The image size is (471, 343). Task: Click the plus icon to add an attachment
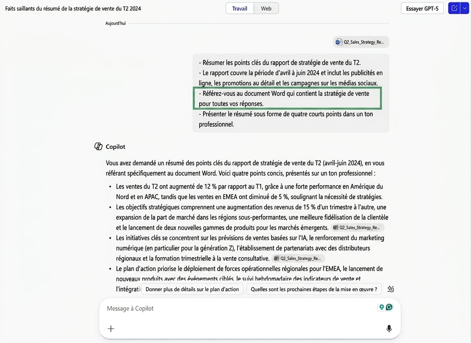111,329
